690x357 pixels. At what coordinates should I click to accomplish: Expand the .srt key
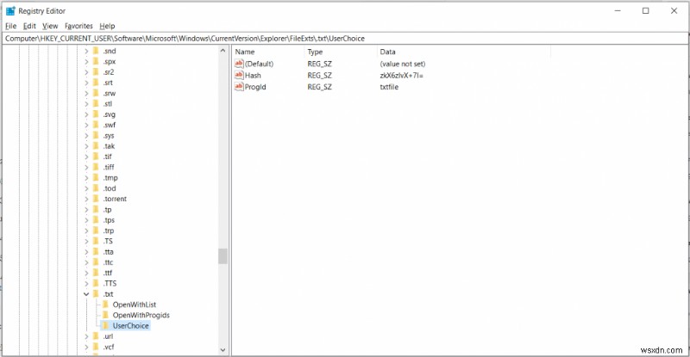[87, 83]
